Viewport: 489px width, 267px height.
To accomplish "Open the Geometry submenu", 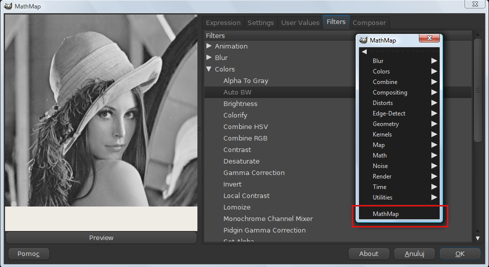I will point(399,124).
